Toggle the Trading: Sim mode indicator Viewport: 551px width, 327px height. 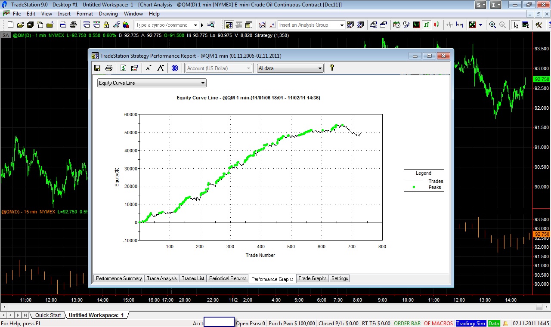click(x=471, y=323)
